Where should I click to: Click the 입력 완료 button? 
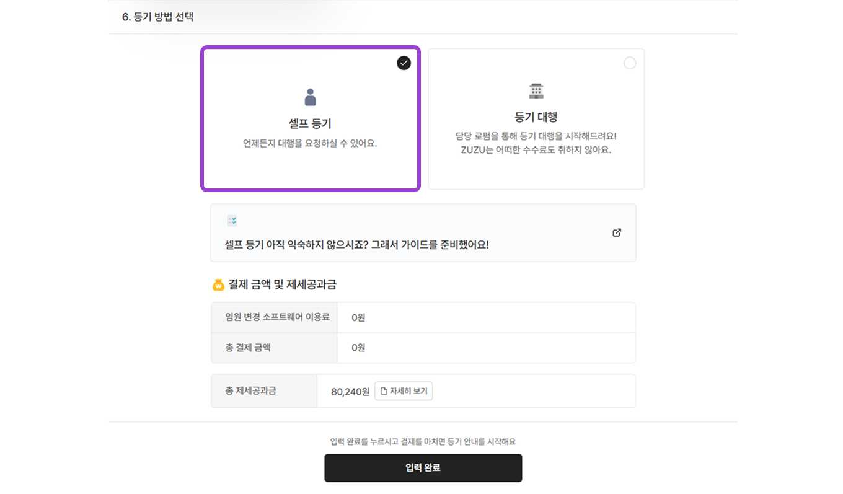(423, 468)
